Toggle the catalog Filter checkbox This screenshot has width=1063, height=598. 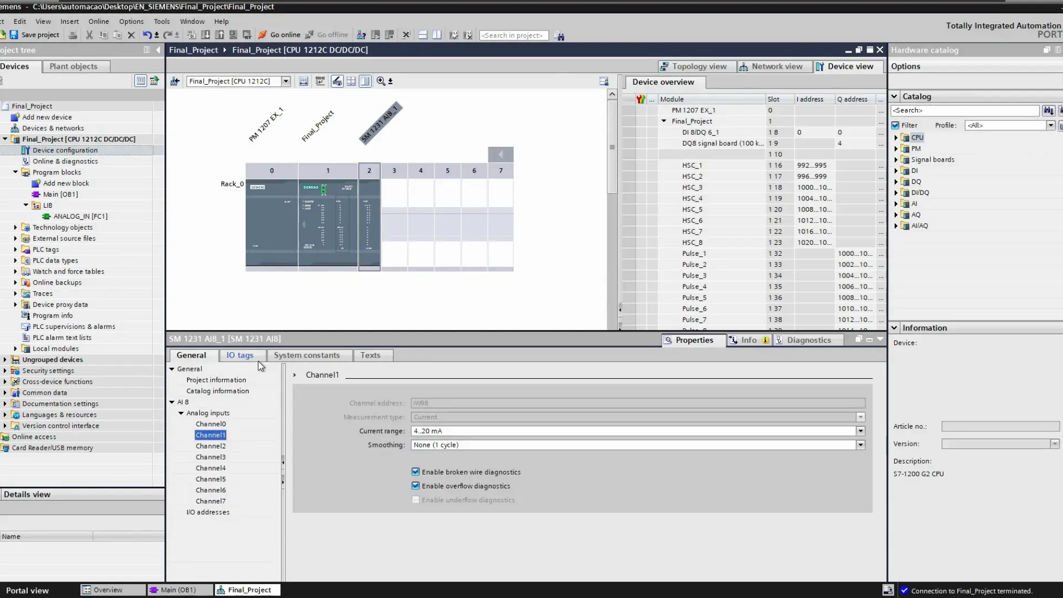click(x=895, y=125)
